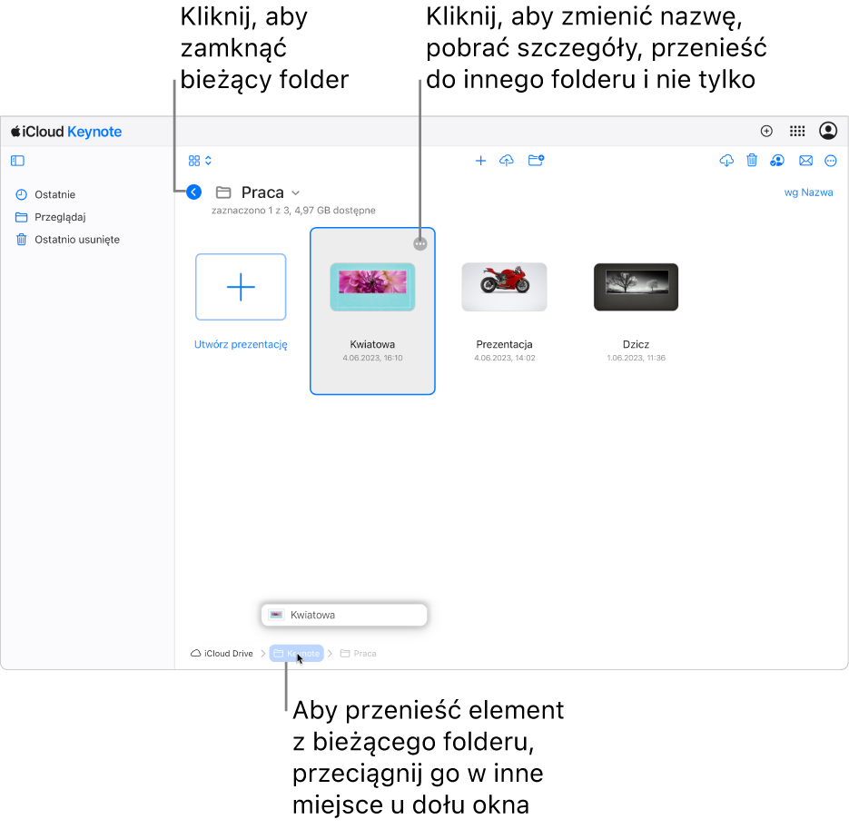
Task: Click the trash delete icon in toolbar
Action: (x=752, y=161)
